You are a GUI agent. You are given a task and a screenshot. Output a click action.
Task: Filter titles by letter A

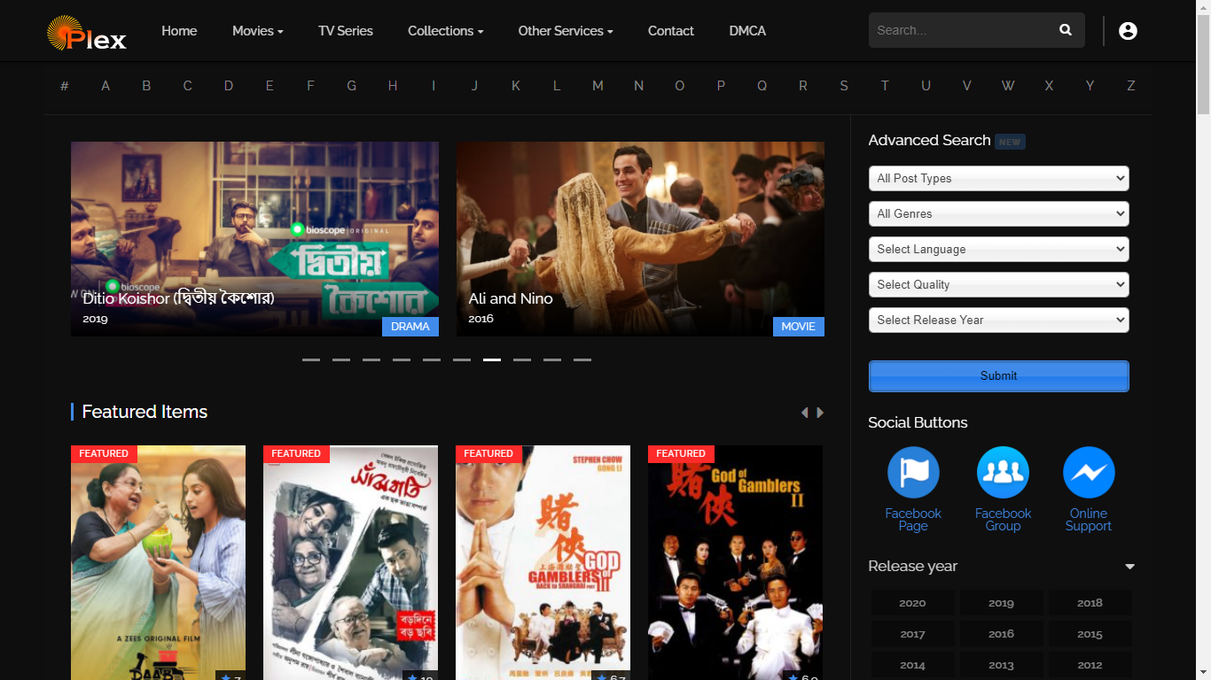[x=105, y=86]
